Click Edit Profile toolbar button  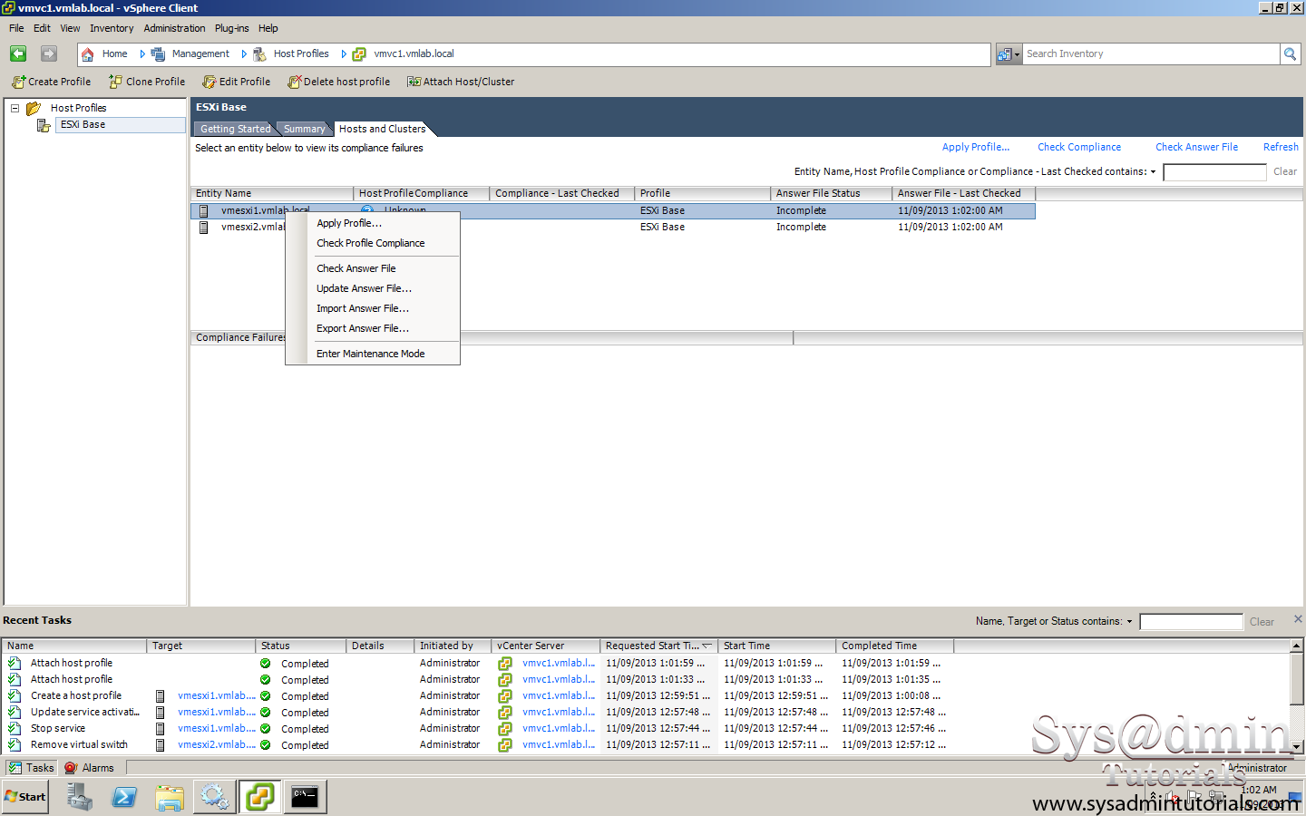point(237,82)
